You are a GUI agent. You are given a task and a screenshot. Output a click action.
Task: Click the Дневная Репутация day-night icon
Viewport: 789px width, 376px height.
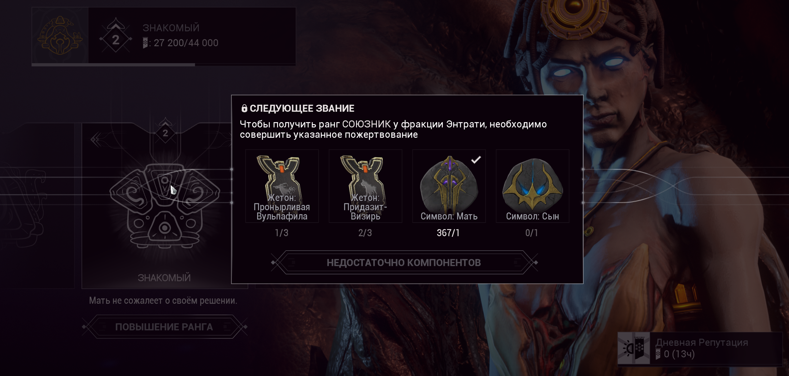click(x=634, y=348)
